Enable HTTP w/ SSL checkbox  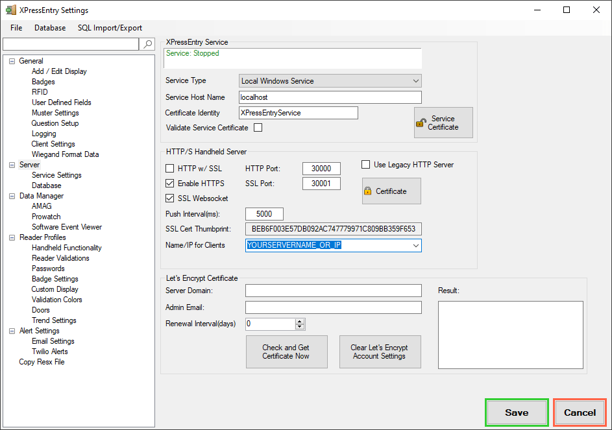point(170,169)
